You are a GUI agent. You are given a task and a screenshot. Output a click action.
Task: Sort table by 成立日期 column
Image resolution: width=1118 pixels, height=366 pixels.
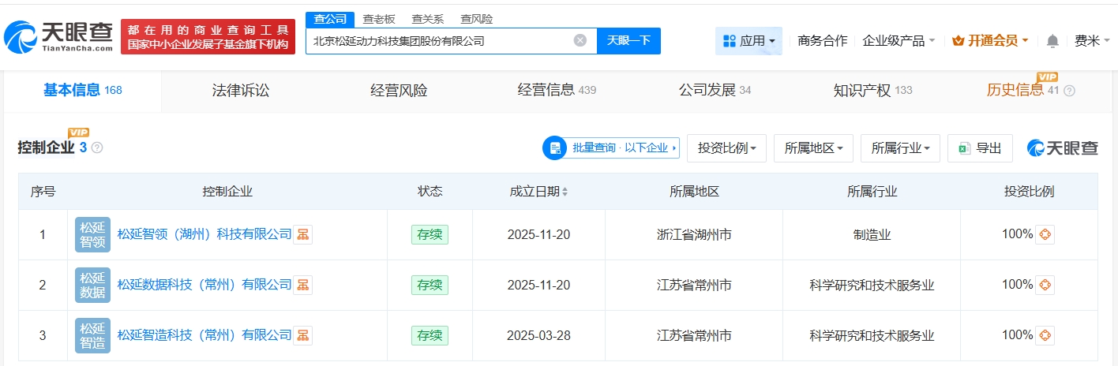point(565,192)
